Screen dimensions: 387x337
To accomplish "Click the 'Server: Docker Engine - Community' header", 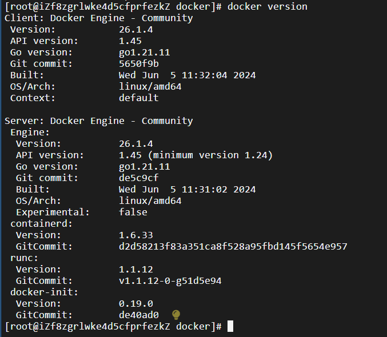I will tap(99, 121).
